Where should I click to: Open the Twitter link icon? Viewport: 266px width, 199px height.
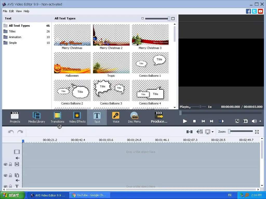(254, 11)
